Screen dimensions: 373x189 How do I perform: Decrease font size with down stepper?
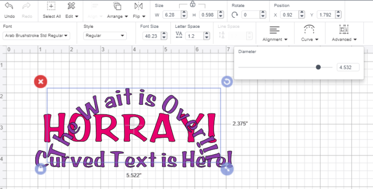164,38
